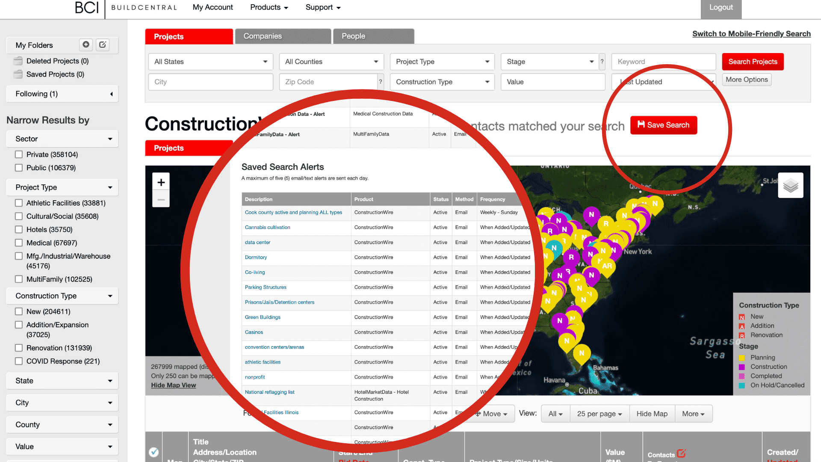Tick the Public sector checkbox
Screen dimensions: 821x462
pyautogui.click(x=19, y=168)
